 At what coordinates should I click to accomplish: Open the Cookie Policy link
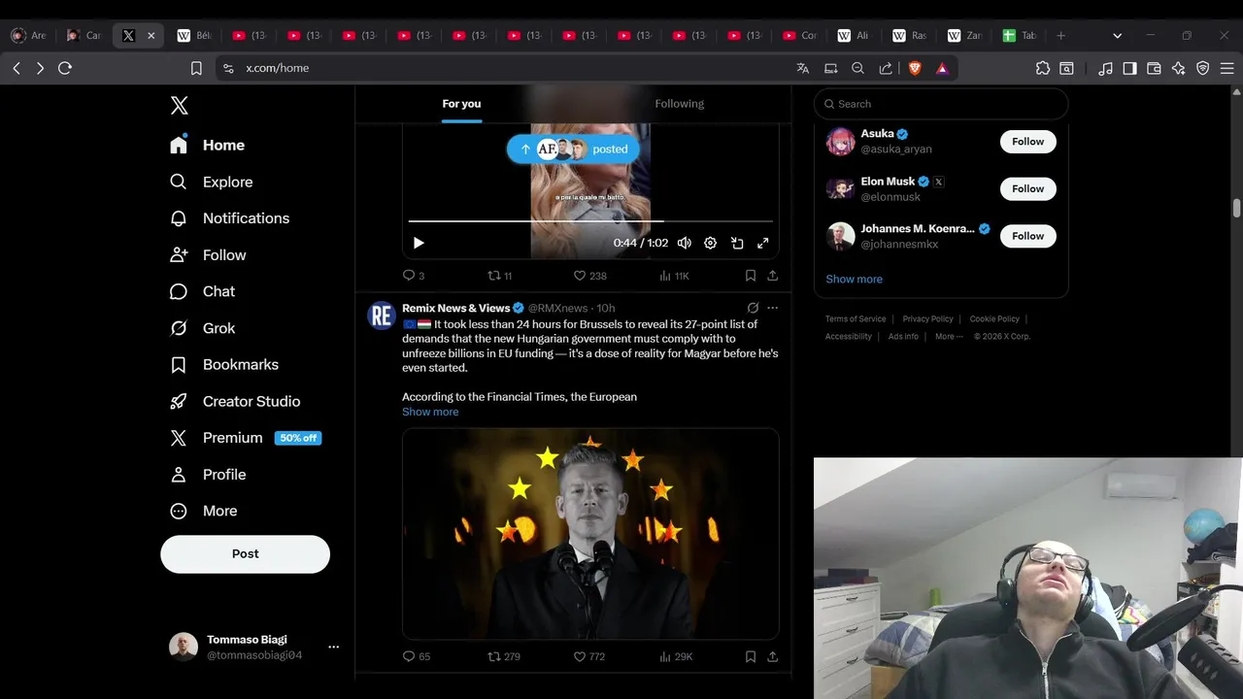coord(994,318)
